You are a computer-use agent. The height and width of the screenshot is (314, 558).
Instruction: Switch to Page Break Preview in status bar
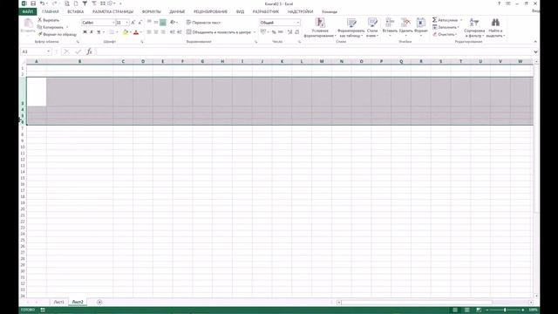pyautogui.click(x=479, y=311)
